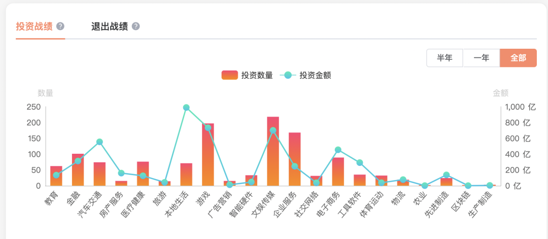Click the 企业服务 bar in chart
Image resolution: width=548 pixels, height=239 pixels.
(x=295, y=159)
